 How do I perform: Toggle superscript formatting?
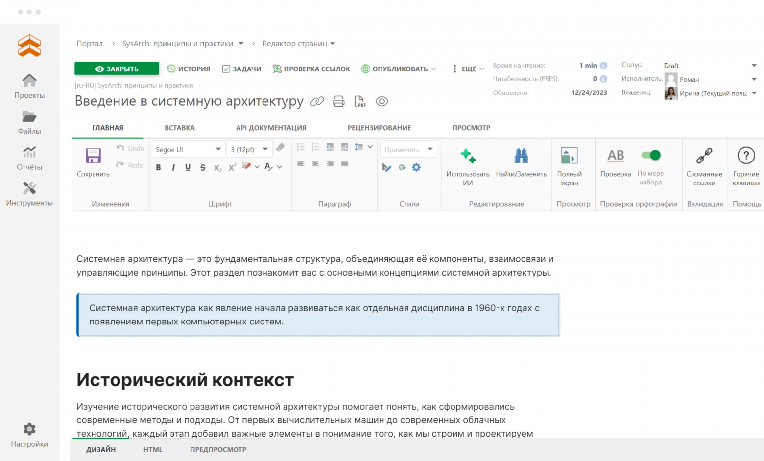tap(232, 167)
